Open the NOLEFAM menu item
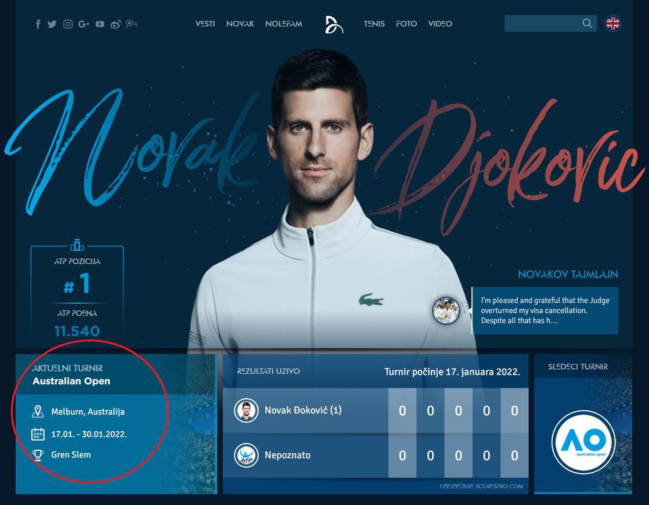This screenshot has width=649, height=505. coord(284,23)
